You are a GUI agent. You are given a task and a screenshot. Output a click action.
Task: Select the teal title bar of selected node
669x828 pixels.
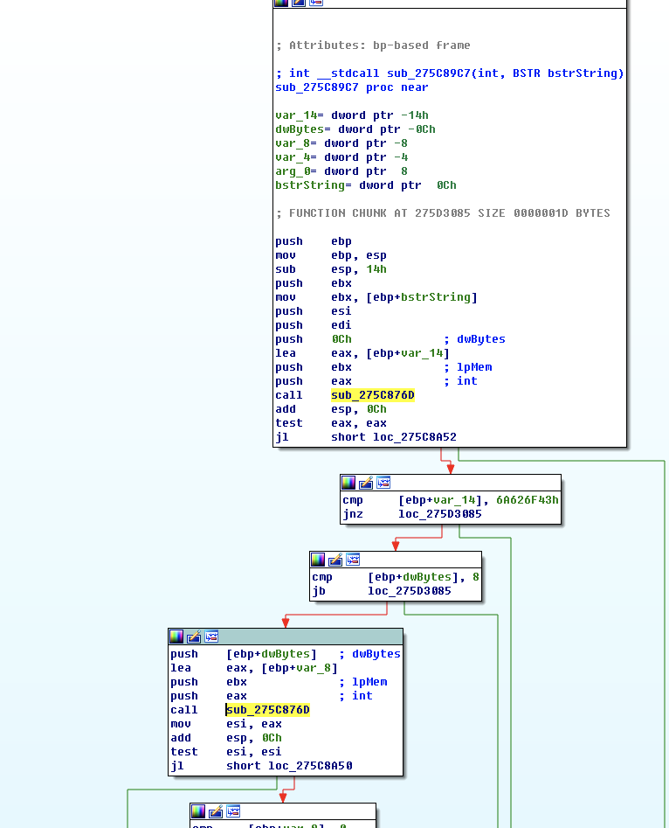[306, 637]
